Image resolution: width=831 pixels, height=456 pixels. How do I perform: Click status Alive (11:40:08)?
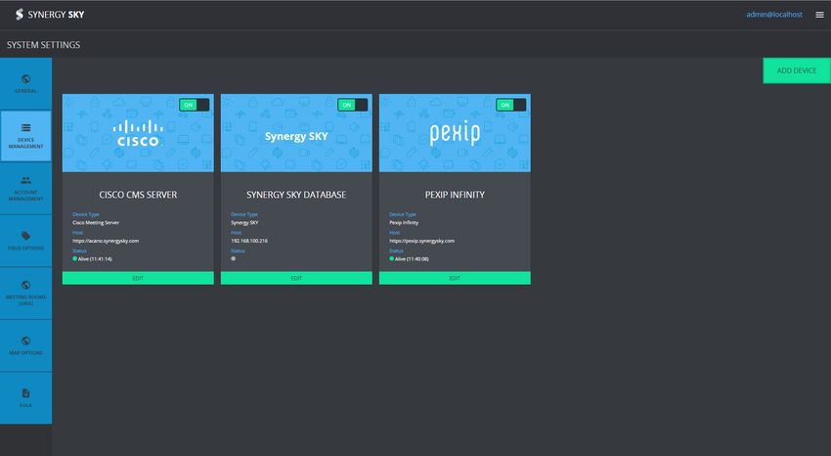pyautogui.click(x=412, y=258)
